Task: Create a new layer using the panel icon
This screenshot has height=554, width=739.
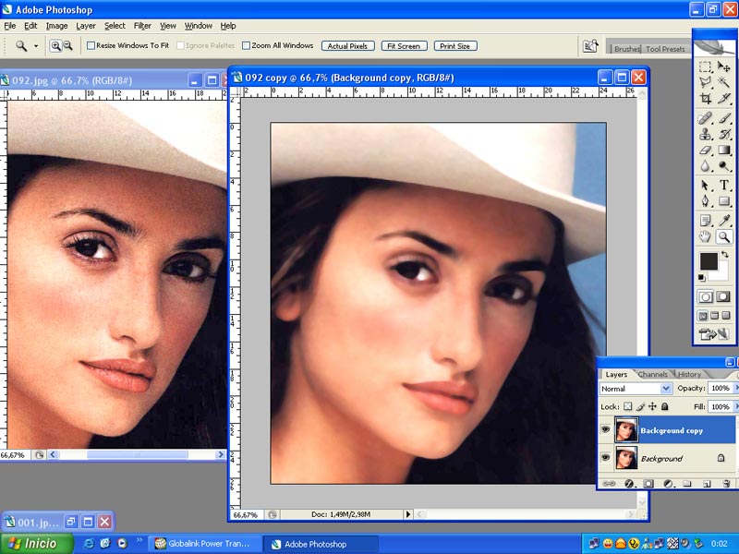Action: click(707, 483)
